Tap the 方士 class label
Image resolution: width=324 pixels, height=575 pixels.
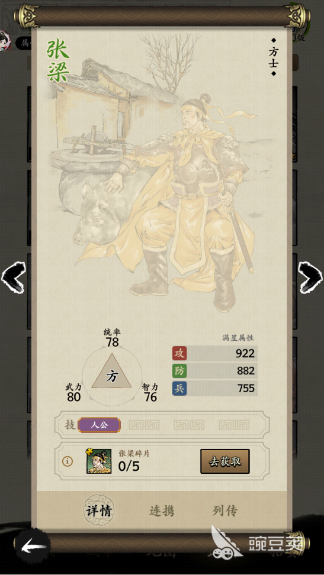[273, 57]
